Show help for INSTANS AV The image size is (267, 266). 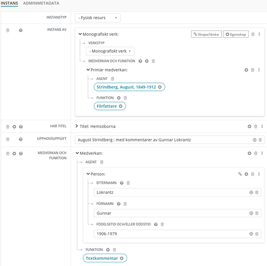(20, 30)
